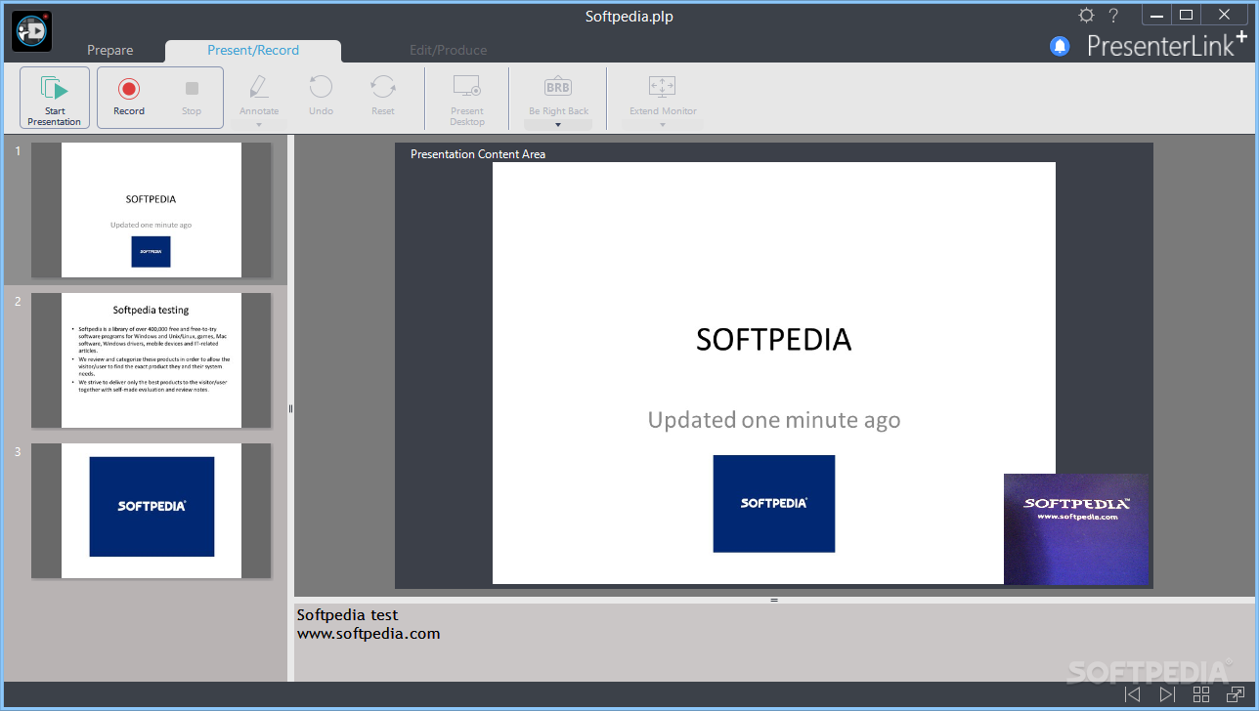Click notes line 'www.softpedia.com'
1259x711 pixels.
[369, 633]
